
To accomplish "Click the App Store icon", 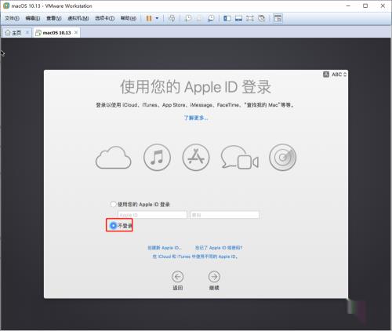I will 196,158.
